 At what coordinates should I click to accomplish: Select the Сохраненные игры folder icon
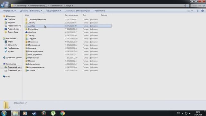point(26,67)
